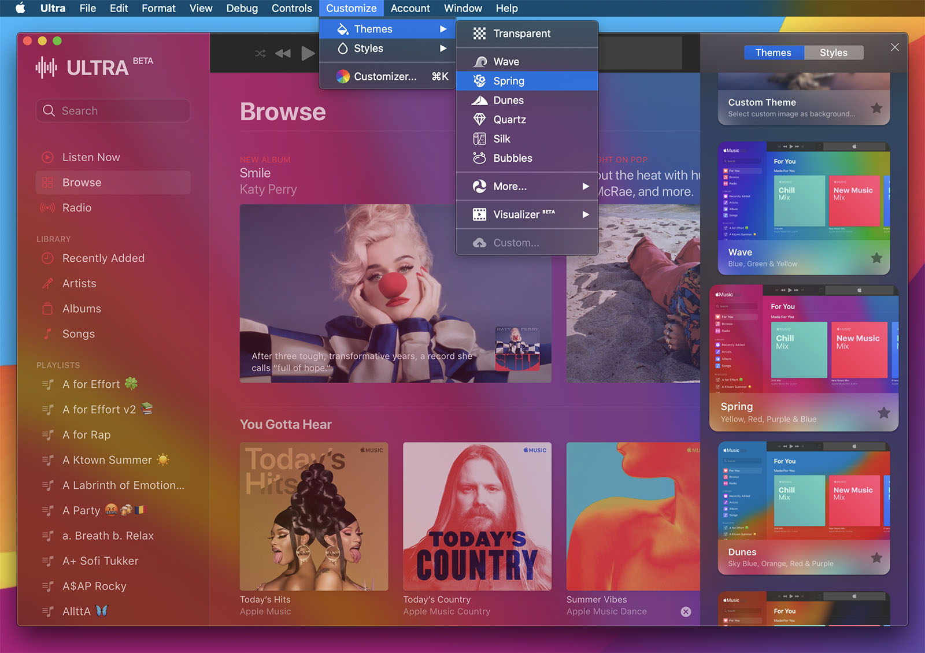
Task: Click the ULTRA waveform logo
Action: point(46,68)
